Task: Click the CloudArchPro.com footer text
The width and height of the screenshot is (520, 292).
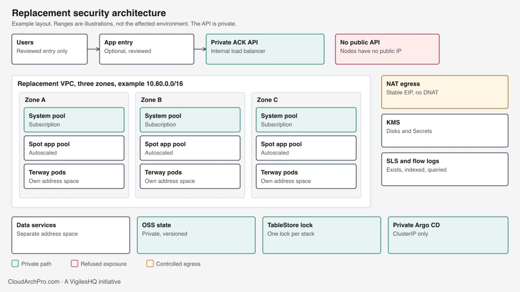Action: pyautogui.click(x=64, y=282)
